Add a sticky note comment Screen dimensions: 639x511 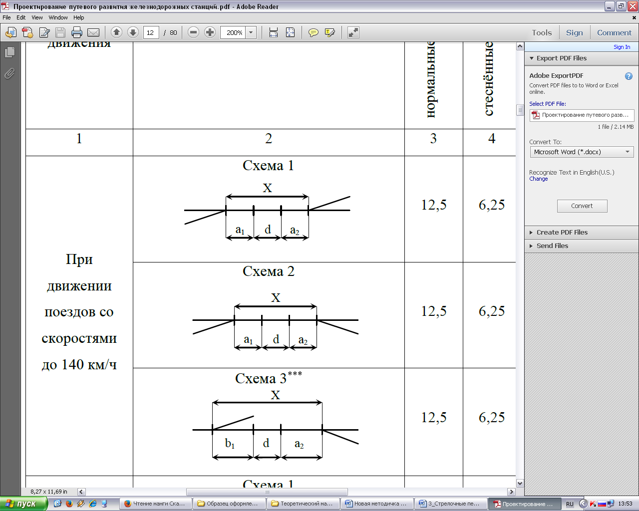click(x=314, y=33)
